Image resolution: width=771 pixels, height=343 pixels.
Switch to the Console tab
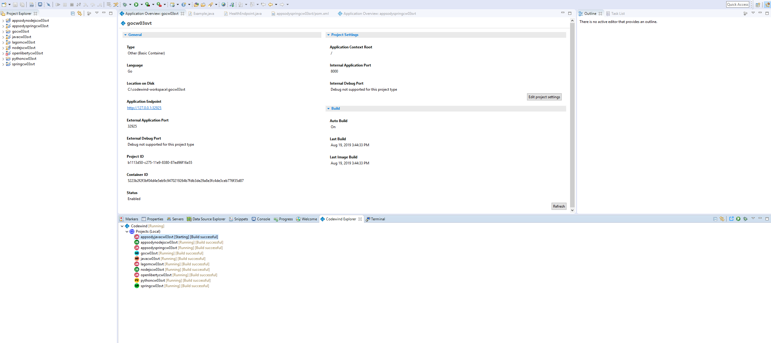point(263,219)
